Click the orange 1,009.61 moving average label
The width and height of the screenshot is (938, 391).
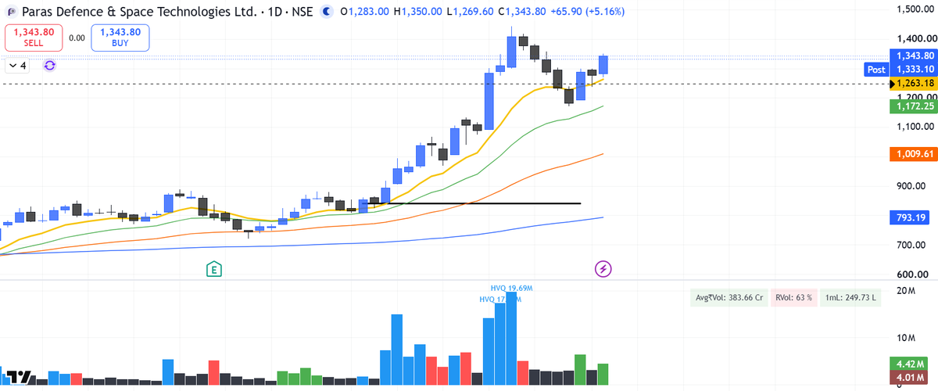click(x=913, y=154)
